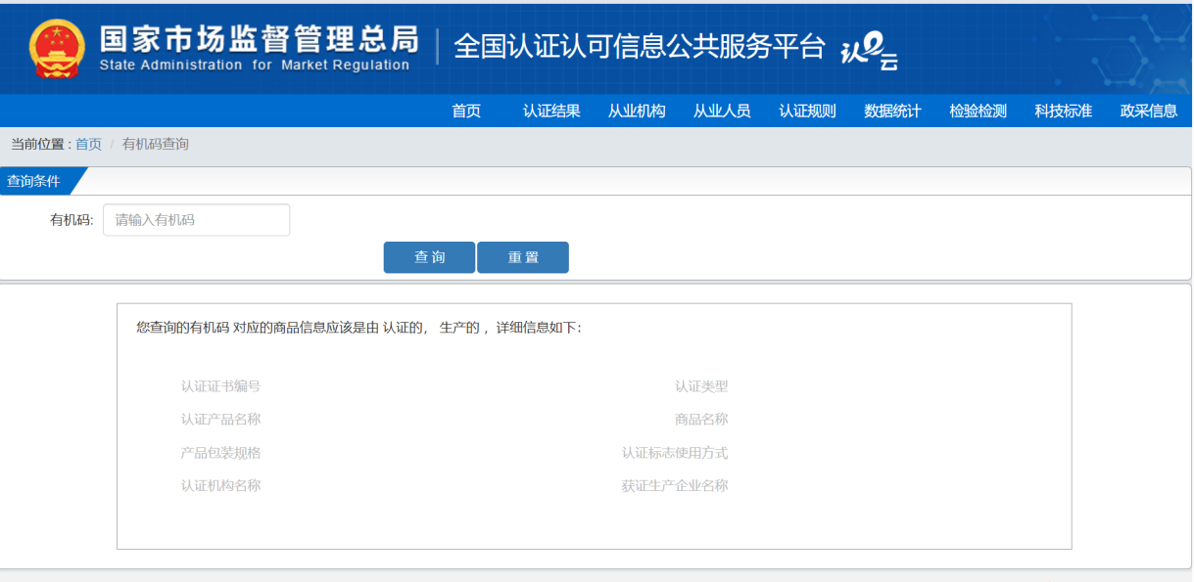This screenshot has height=582, width=1194.
Task: Open the 认证规则 menu
Action: [807, 112]
